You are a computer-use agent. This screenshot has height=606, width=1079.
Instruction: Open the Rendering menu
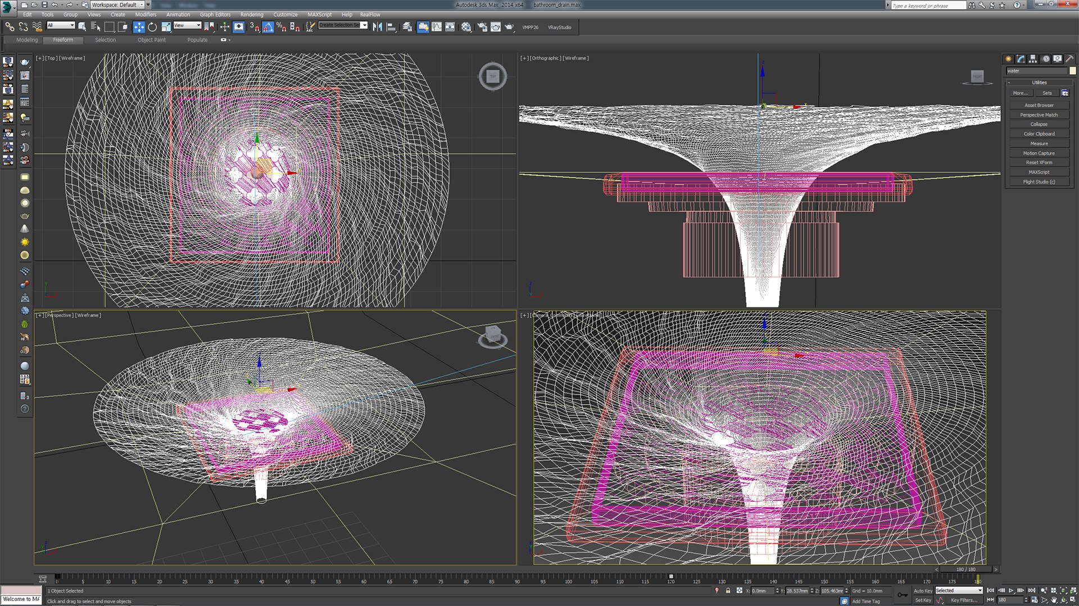coord(251,15)
